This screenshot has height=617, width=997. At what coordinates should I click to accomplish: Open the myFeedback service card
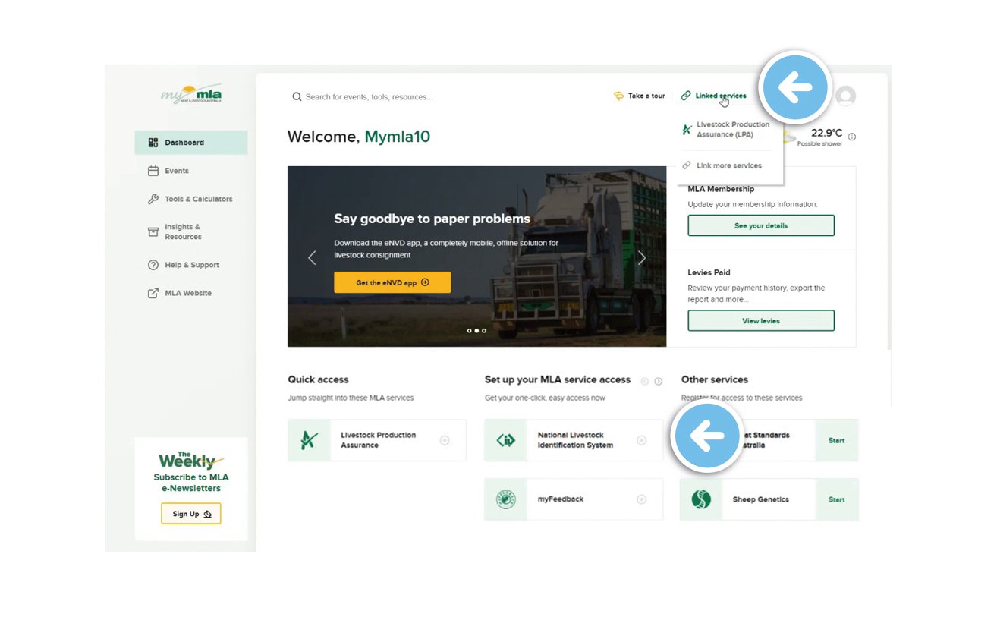point(574,499)
